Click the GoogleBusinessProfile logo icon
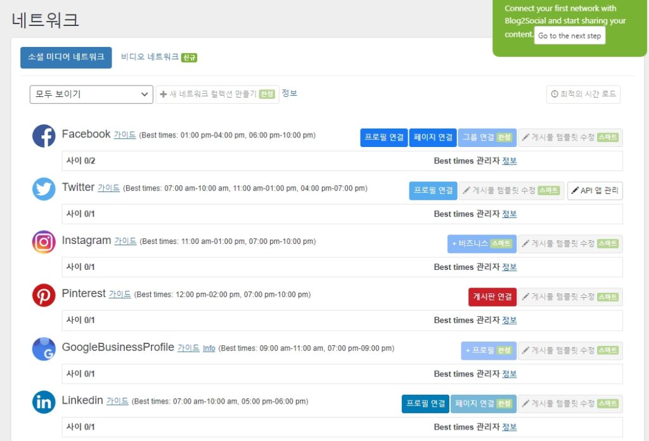Screen dimensions: 649x441 point(44,349)
